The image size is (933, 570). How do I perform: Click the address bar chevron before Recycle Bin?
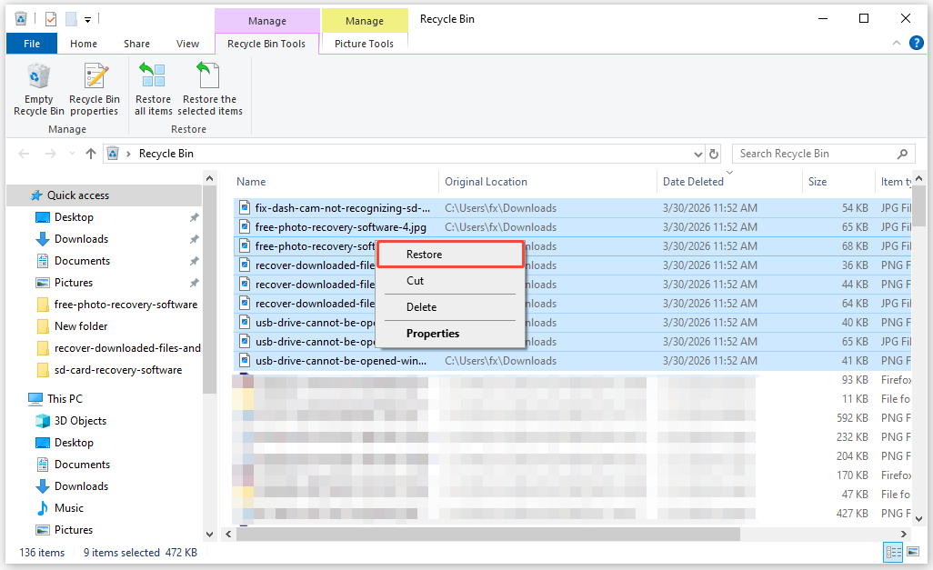coord(128,155)
